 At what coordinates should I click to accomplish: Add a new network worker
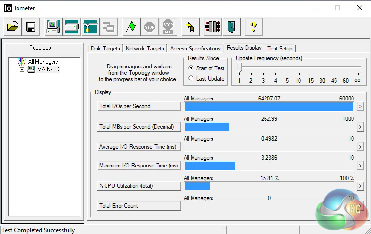point(90,27)
